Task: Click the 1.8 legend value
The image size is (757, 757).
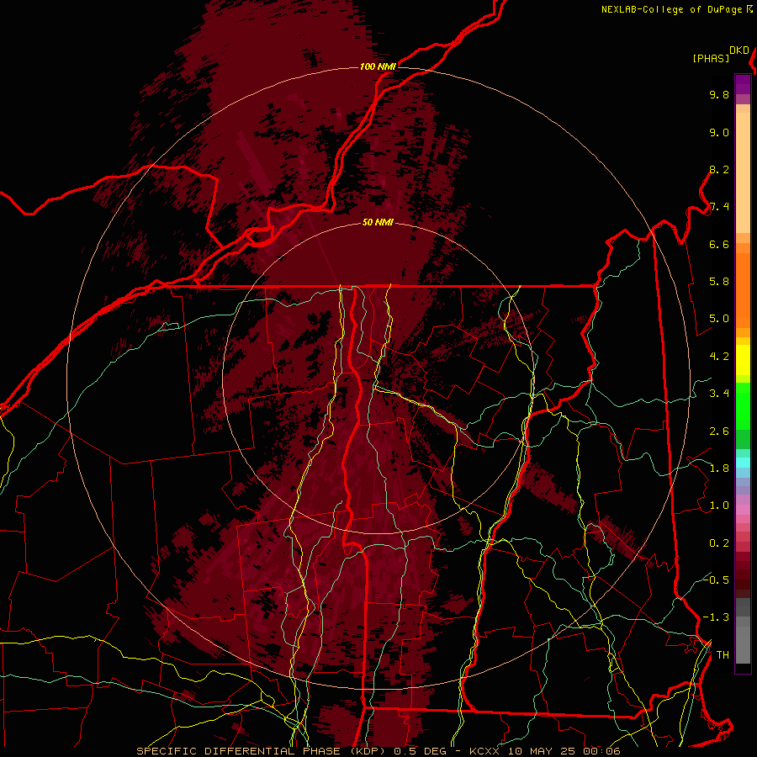Action: tap(719, 468)
